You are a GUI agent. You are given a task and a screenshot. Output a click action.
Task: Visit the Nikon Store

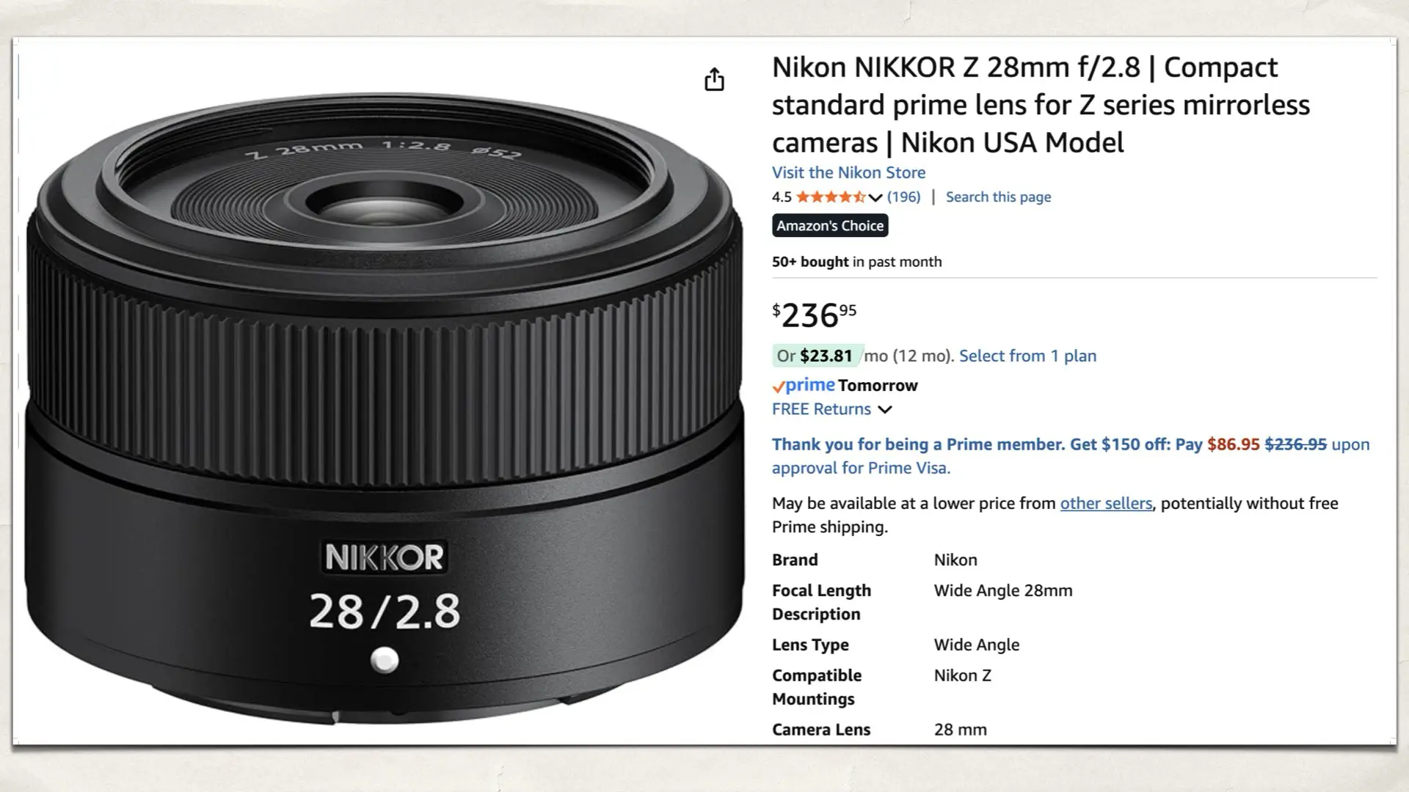point(848,172)
